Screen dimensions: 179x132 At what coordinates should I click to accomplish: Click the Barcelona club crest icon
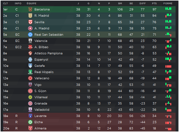[x=30, y=9]
